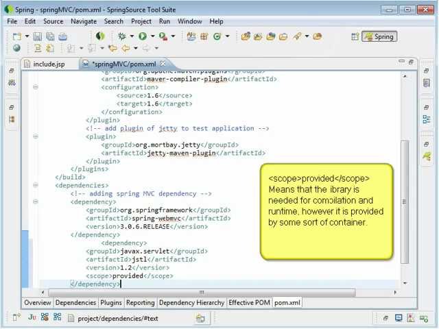The image size is (439, 329).
Task: Click the New file toolbar icon
Action: coord(16,36)
